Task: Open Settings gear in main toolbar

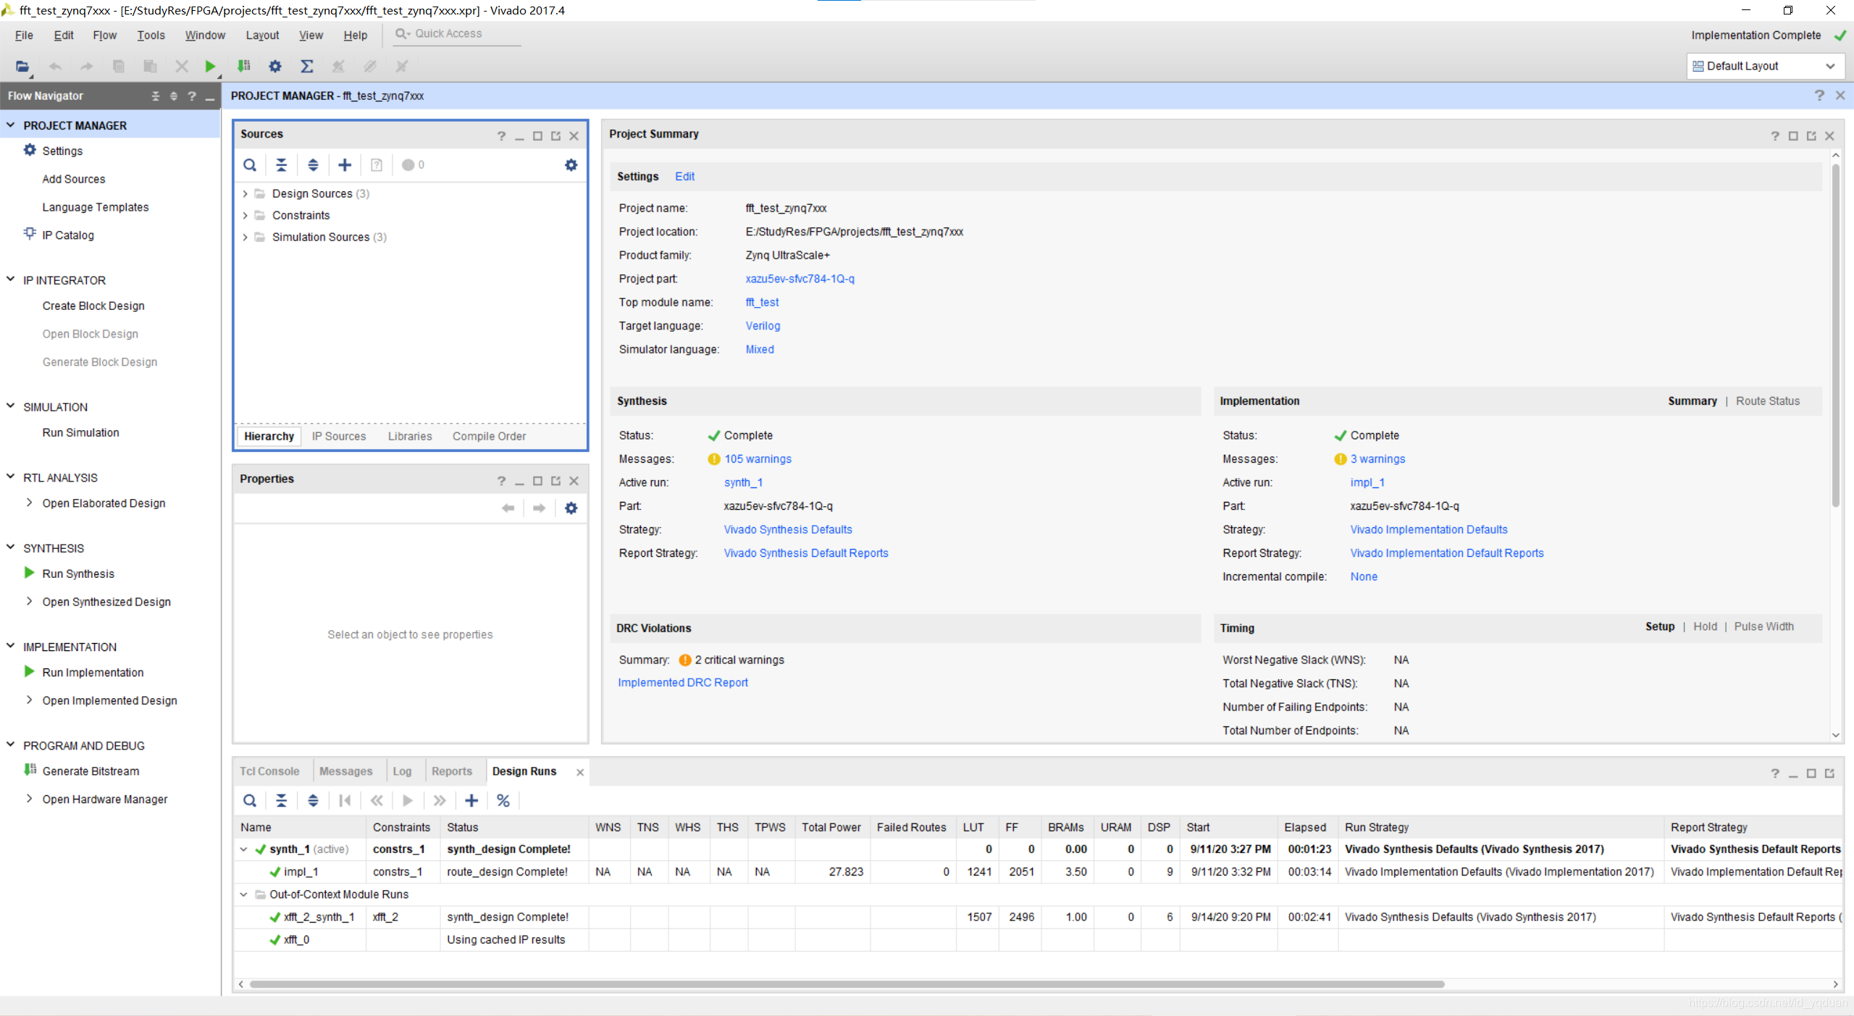Action: (274, 66)
